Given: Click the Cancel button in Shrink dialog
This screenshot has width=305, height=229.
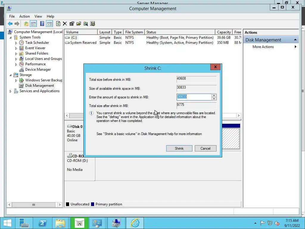Looking at the screenshot, I should pyautogui.click(x=206, y=148).
